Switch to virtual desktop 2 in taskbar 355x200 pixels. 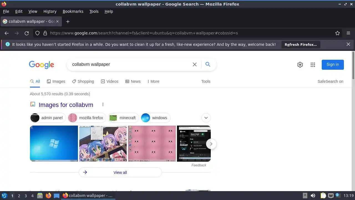coord(19,196)
